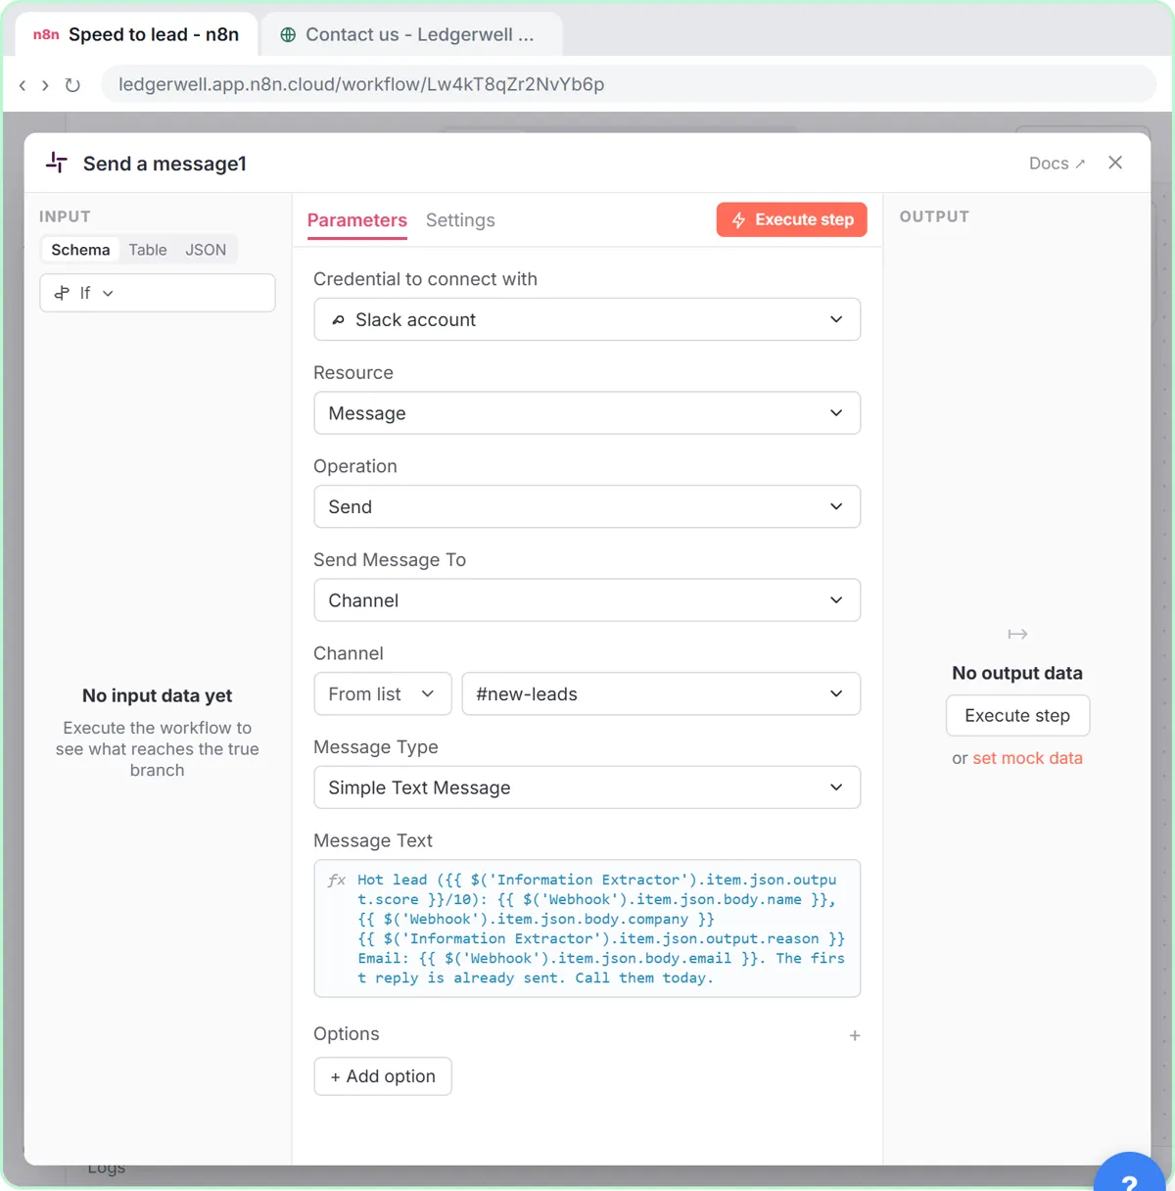The width and height of the screenshot is (1175, 1191).
Task: Click the browser address bar
Action: (x=629, y=84)
